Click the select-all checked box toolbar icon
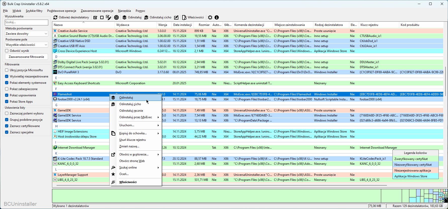This screenshot has width=448, height=209. (95, 18)
